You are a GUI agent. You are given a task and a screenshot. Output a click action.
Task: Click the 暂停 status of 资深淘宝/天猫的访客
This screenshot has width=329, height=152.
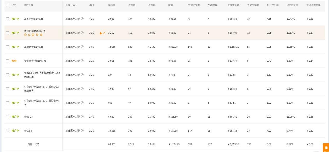click(15, 61)
